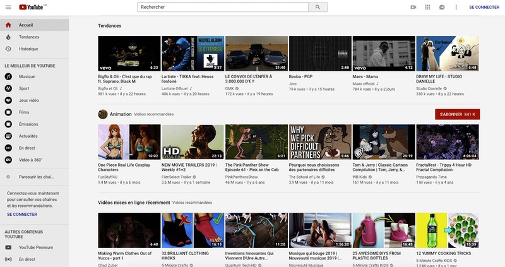Image resolution: width=505 pixels, height=267 pixels.
Task: Click the YouTube Premium icon
Action: click(8, 247)
